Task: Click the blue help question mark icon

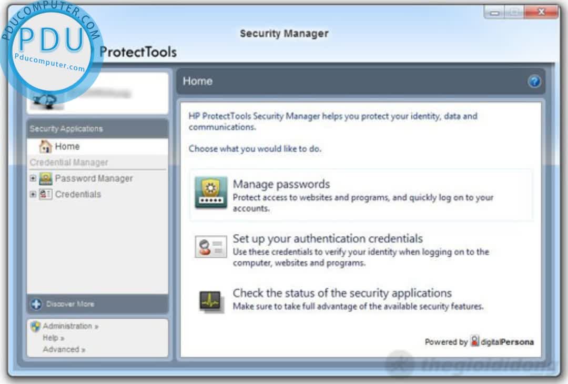Action: (534, 82)
